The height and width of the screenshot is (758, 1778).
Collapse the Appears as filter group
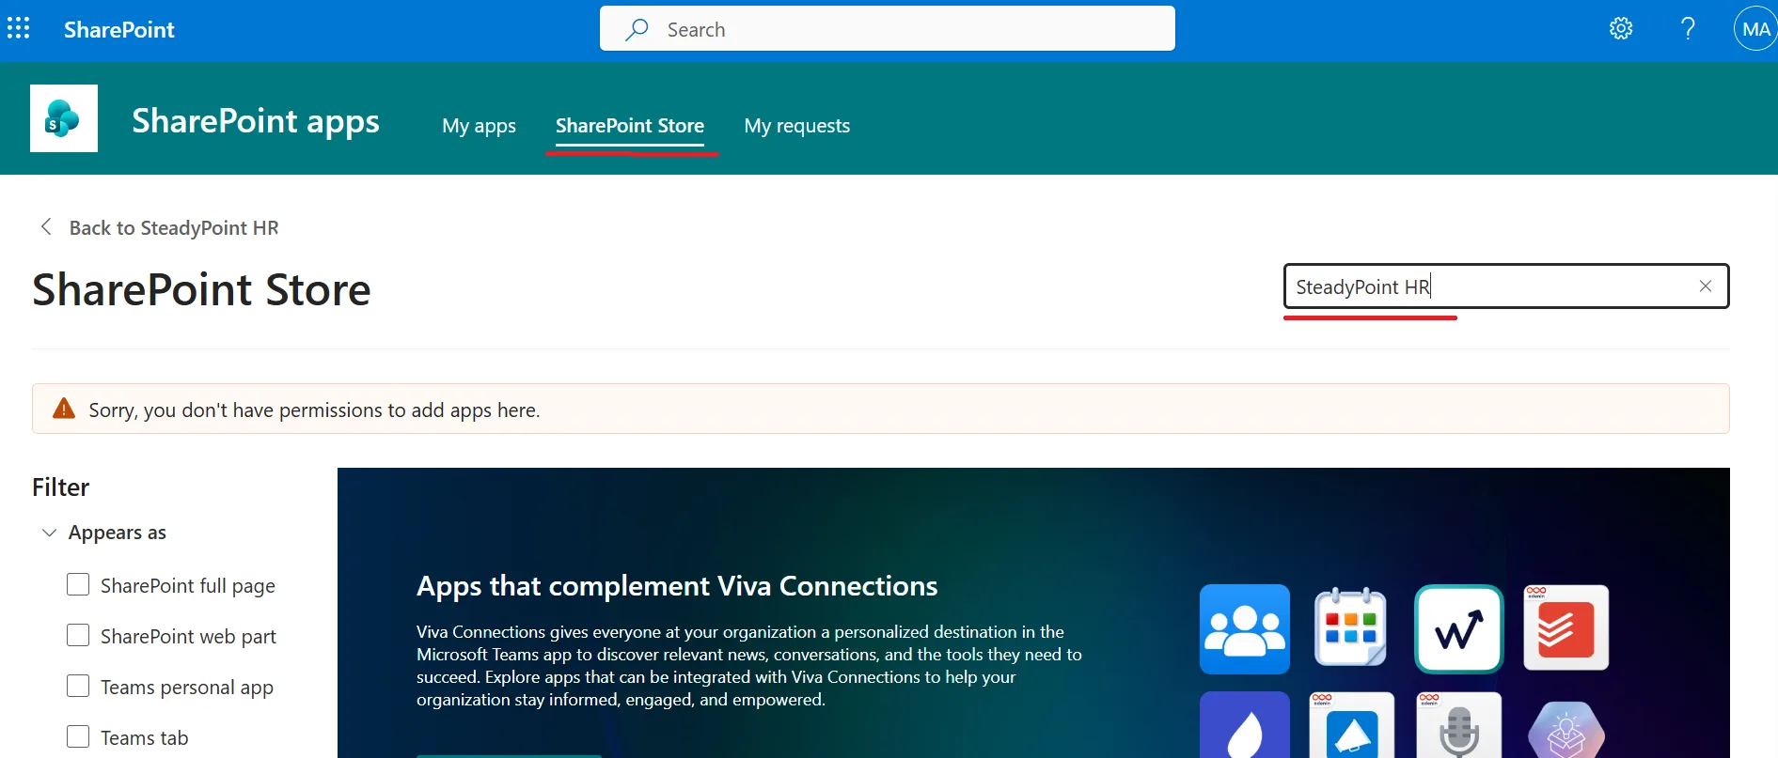(49, 533)
